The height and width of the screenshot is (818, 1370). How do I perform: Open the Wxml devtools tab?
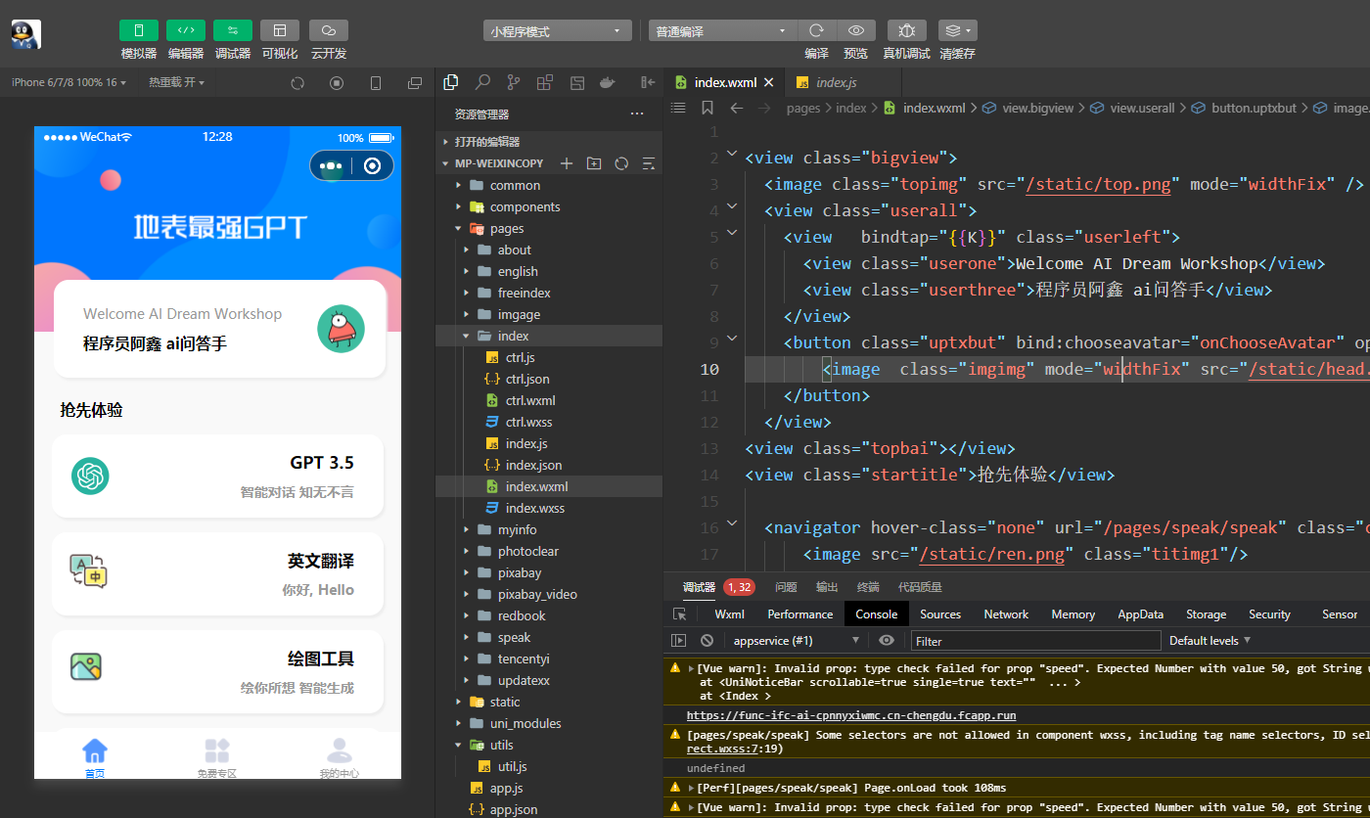(x=730, y=614)
